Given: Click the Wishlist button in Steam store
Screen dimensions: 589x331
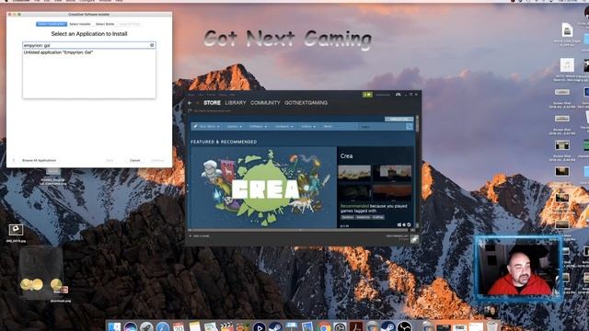Looking at the screenshot, I should (398, 119).
